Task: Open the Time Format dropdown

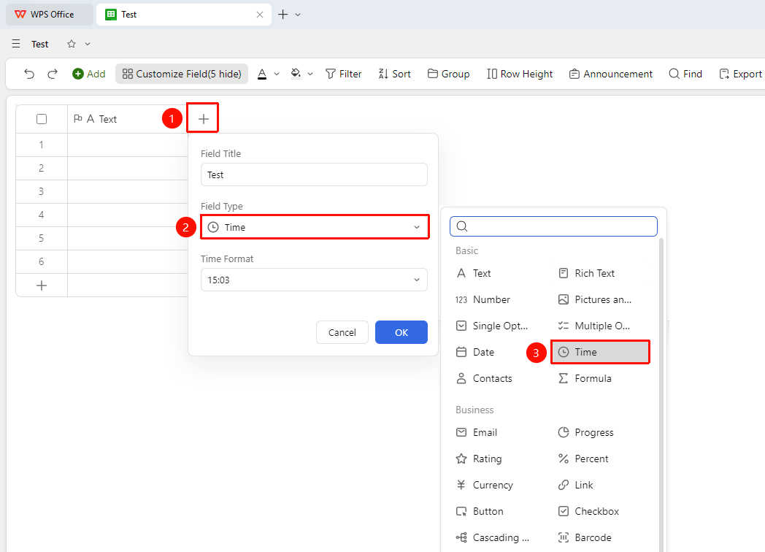Action: click(314, 280)
